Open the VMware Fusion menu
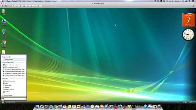 pyautogui.click(x=11, y=1)
